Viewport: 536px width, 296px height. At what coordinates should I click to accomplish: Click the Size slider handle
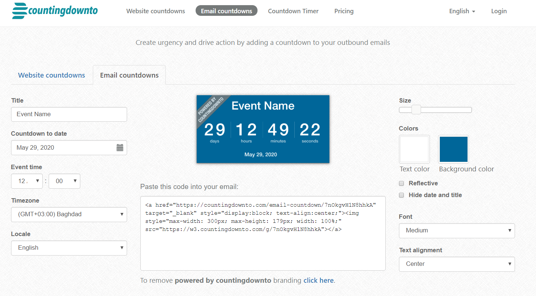pos(416,110)
